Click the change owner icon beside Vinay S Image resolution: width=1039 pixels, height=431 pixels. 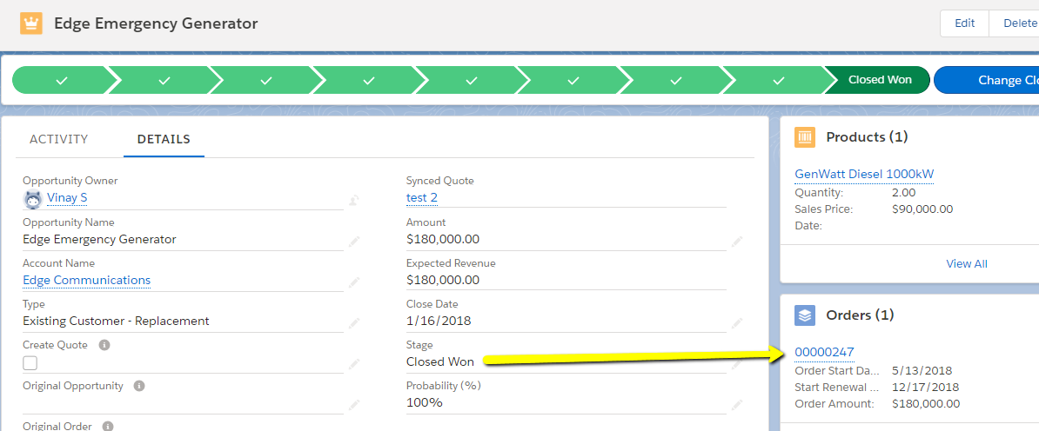354,199
